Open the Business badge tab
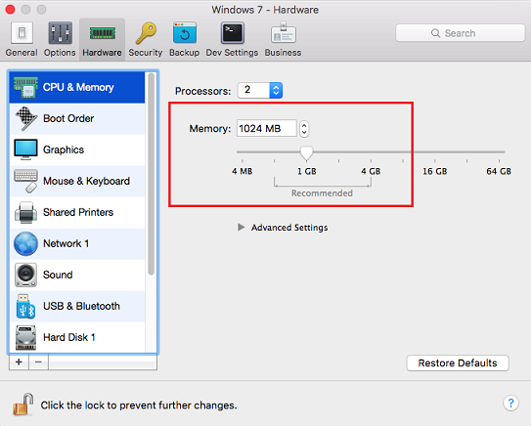This screenshot has height=426, width=531. (284, 39)
